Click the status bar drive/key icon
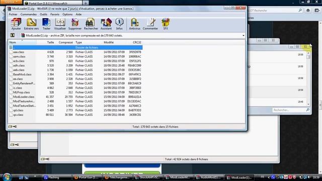Image resolution: width=322 pixels, height=181 pixels. point(13,127)
